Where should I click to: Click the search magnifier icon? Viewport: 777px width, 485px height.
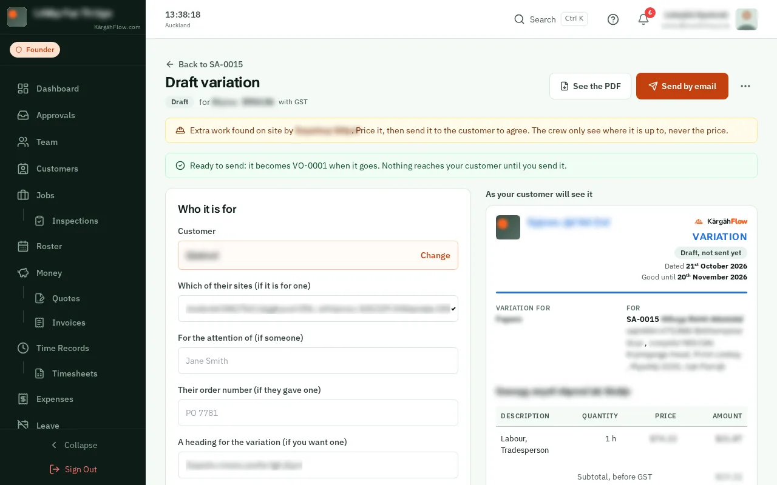point(519,19)
